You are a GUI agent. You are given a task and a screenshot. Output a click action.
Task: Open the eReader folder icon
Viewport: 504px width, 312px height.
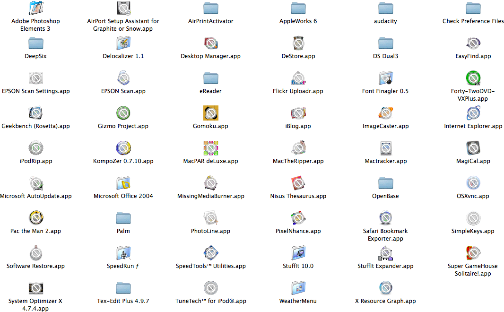(x=211, y=78)
